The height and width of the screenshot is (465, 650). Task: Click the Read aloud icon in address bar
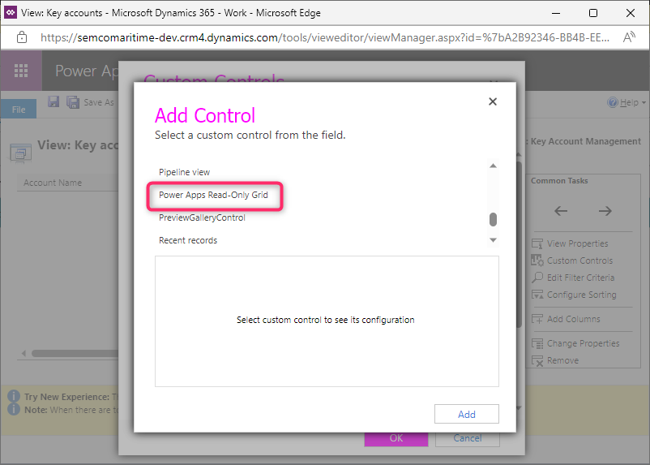pyautogui.click(x=629, y=37)
